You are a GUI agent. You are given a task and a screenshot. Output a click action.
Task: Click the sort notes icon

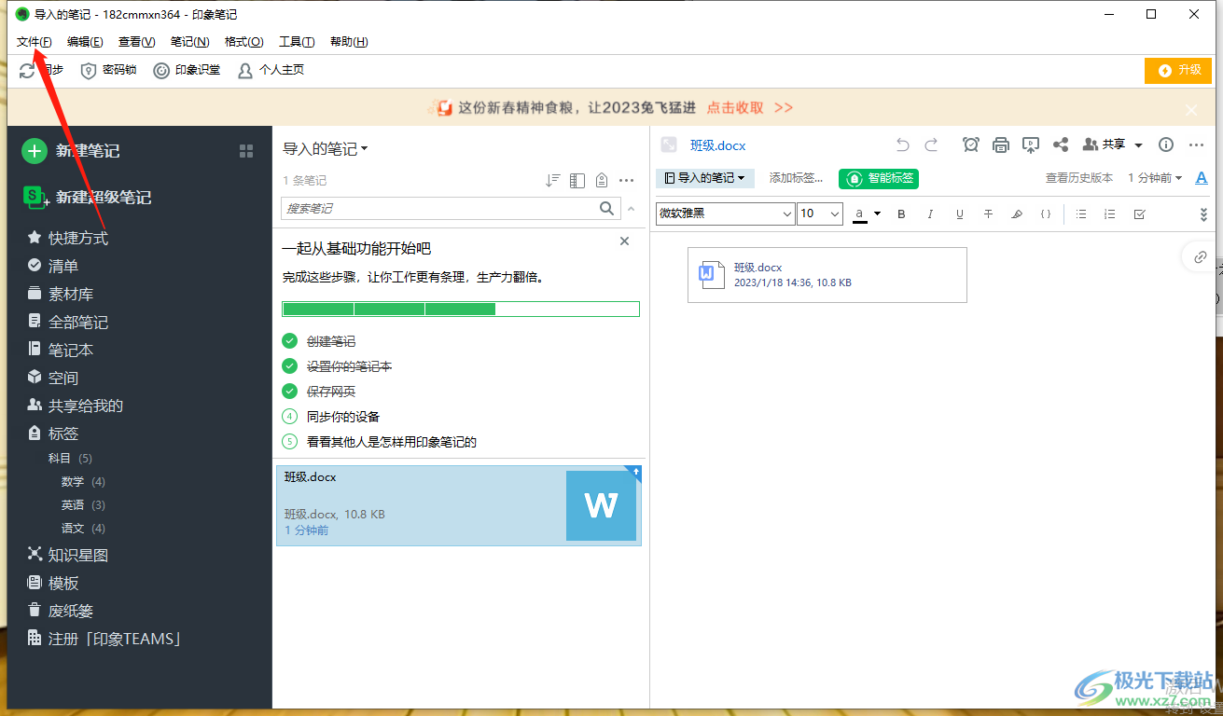[553, 180]
